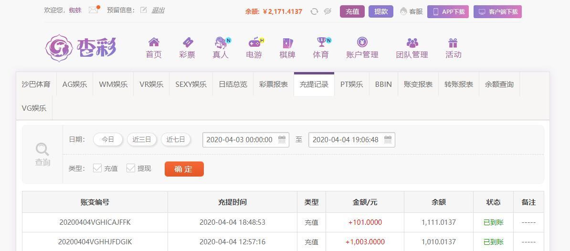
Task: Select the 近七日 date filter
Action: (176, 139)
